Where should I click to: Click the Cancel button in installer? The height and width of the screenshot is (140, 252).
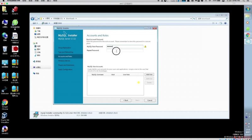[x=150, y=100]
